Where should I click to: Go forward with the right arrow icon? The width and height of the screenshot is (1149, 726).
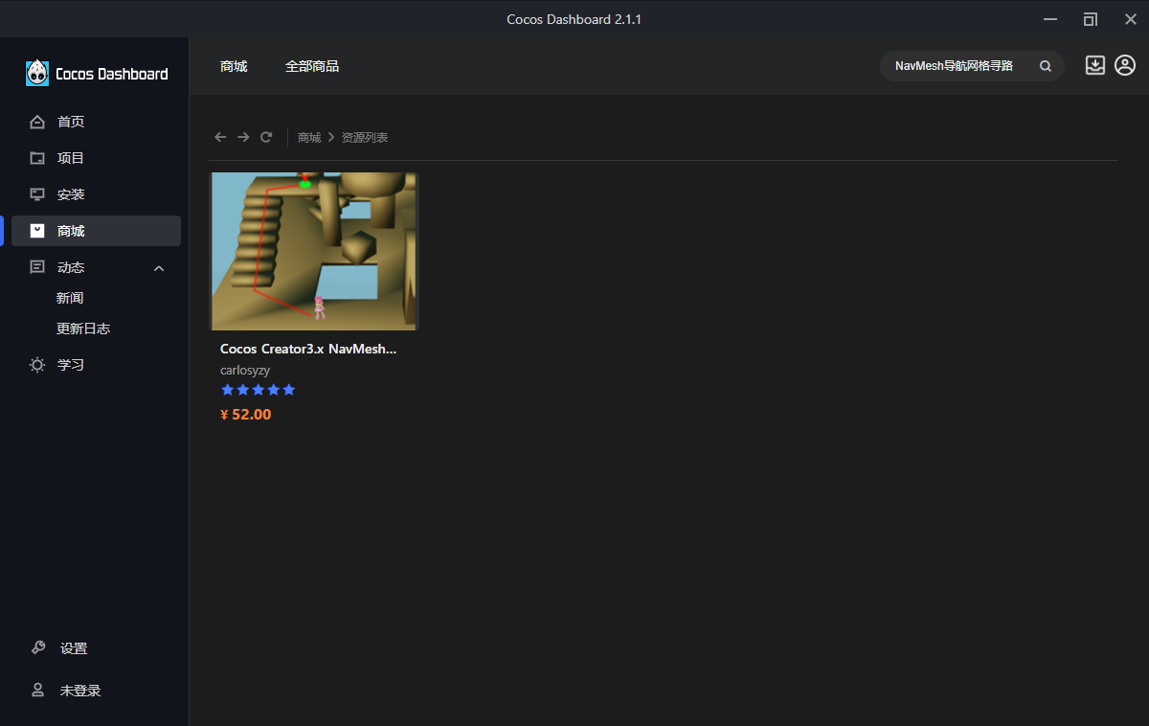(243, 137)
